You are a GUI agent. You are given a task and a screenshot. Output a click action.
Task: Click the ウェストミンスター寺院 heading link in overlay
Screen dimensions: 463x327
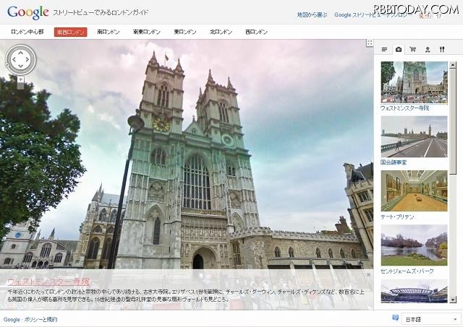click(x=48, y=282)
